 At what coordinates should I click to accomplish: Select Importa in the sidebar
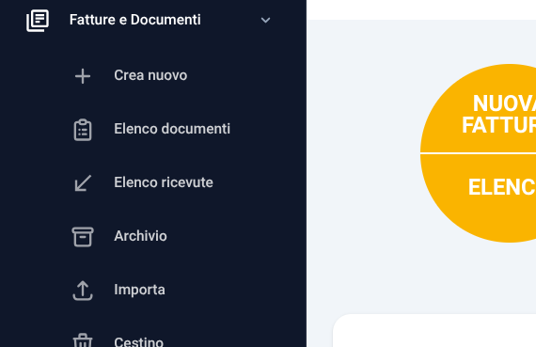point(139,290)
